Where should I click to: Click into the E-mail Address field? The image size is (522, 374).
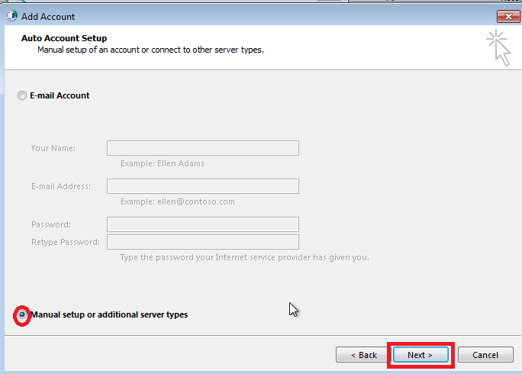coord(203,186)
